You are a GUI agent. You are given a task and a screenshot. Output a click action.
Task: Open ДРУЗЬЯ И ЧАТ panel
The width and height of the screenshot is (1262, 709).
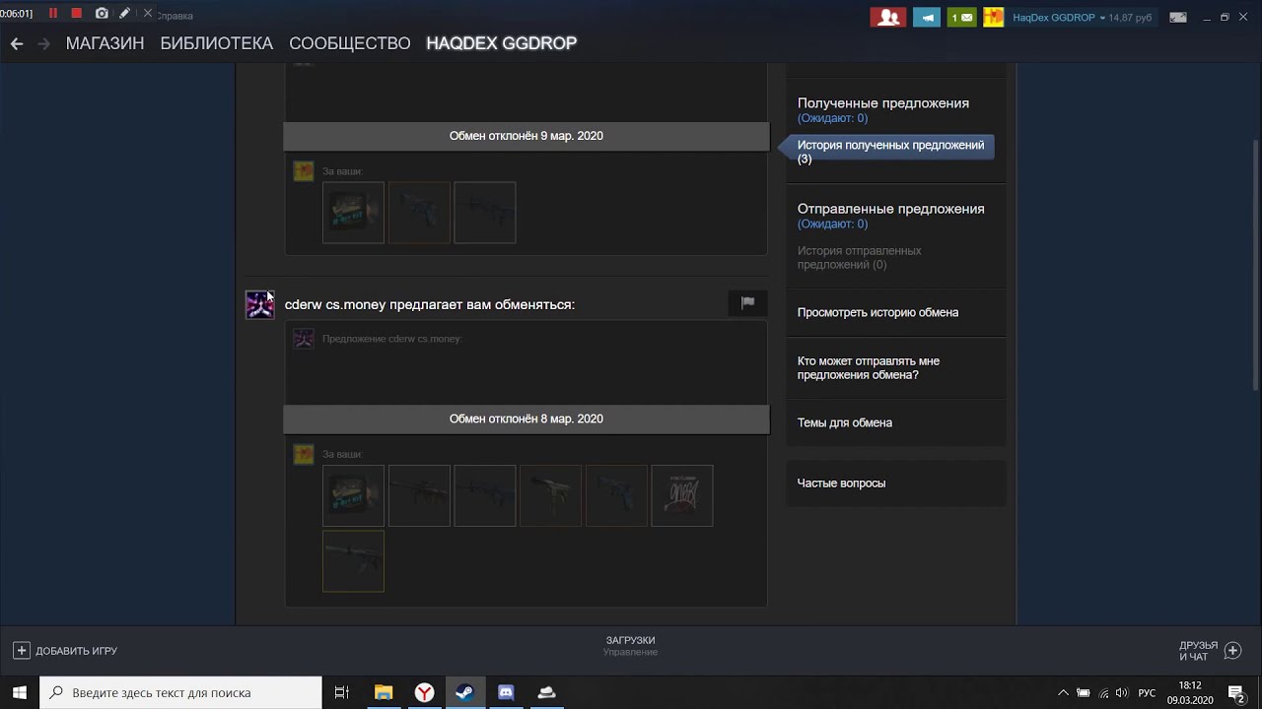point(1209,651)
